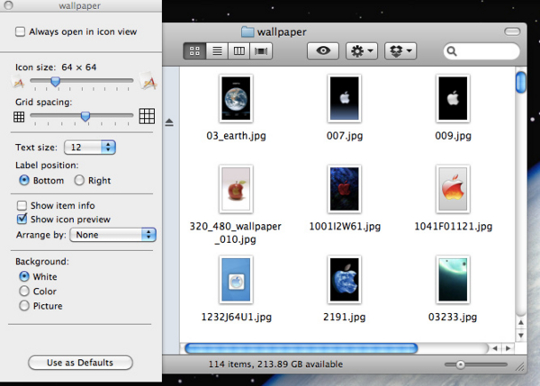The width and height of the screenshot is (540, 386).
Task: Click the scroll down arrow
Action: (521, 336)
